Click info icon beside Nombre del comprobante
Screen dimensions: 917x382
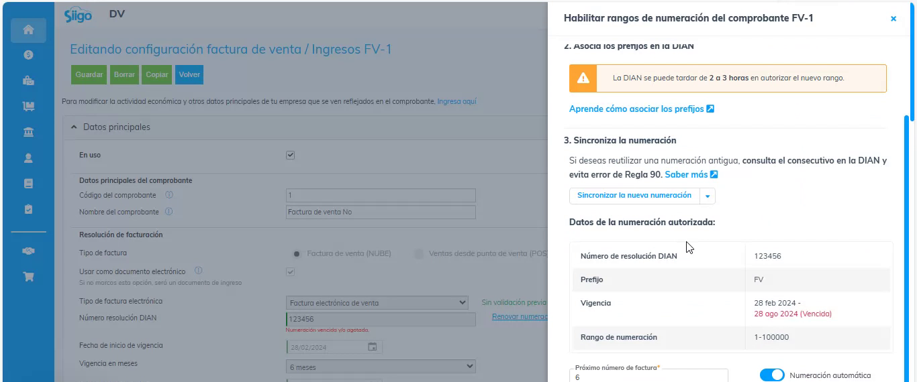tap(168, 211)
